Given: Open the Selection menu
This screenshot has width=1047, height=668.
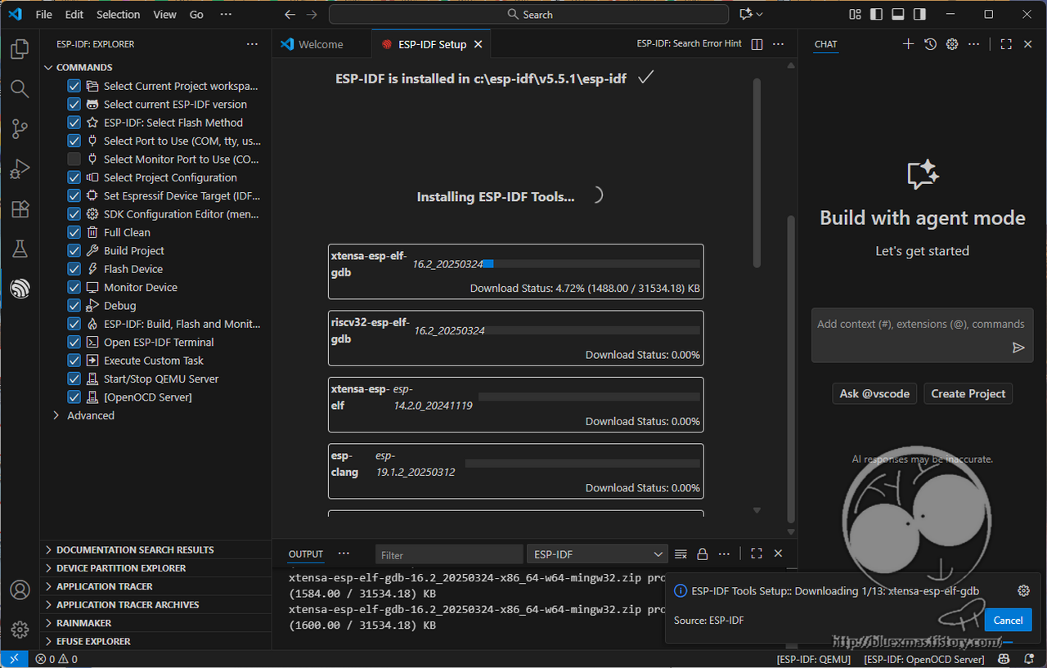Looking at the screenshot, I should (x=118, y=14).
